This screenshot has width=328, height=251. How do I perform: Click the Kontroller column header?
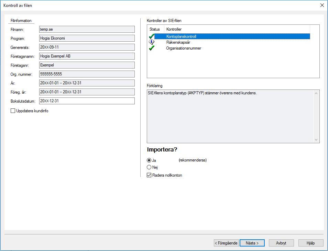click(237, 29)
